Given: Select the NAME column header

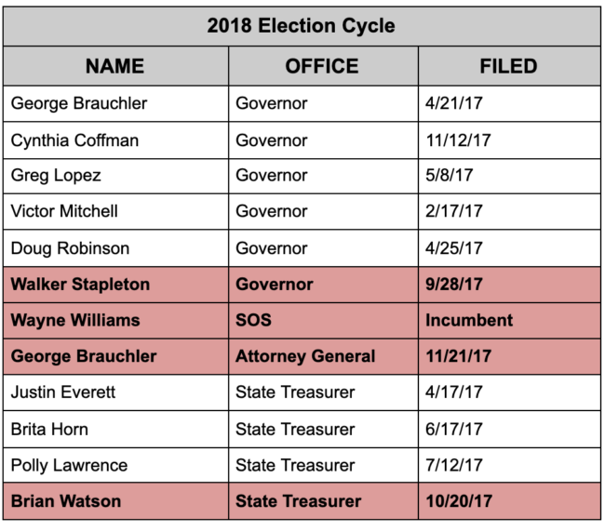Looking at the screenshot, I should [x=115, y=67].
